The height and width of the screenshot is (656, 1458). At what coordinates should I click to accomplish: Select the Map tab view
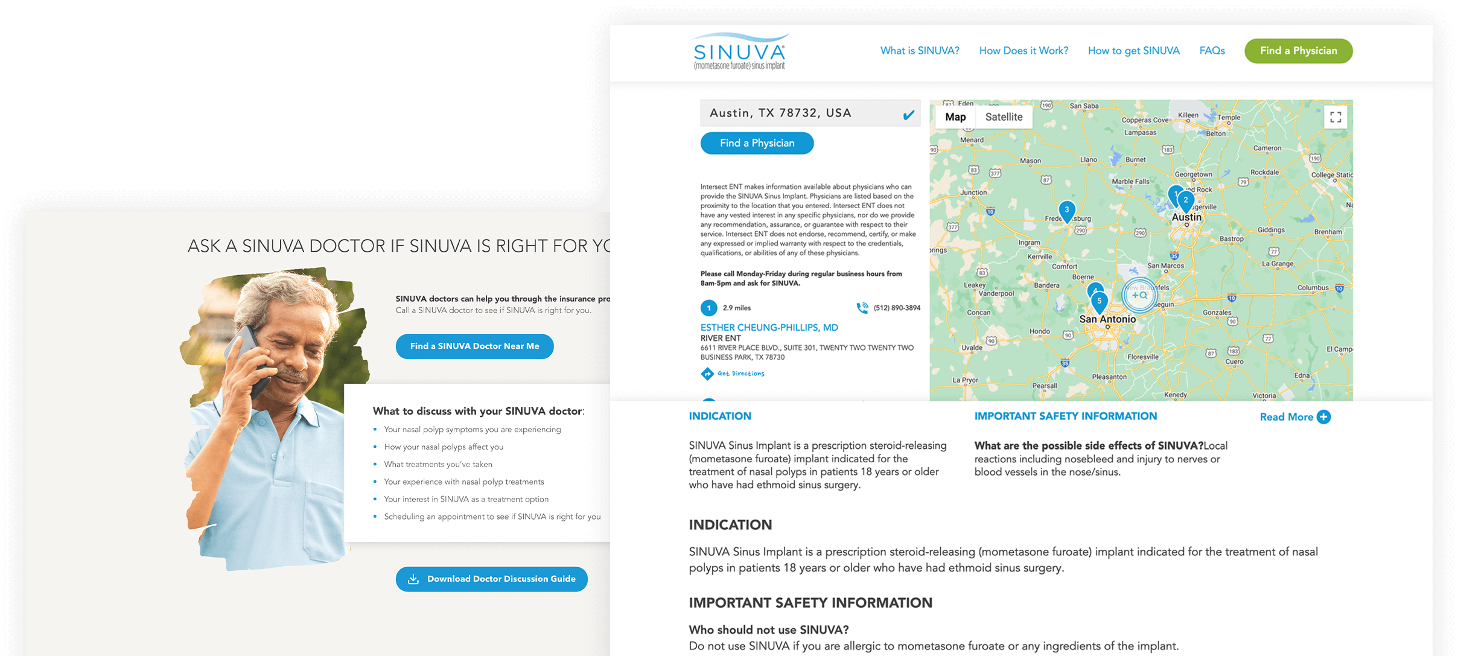pos(956,116)
